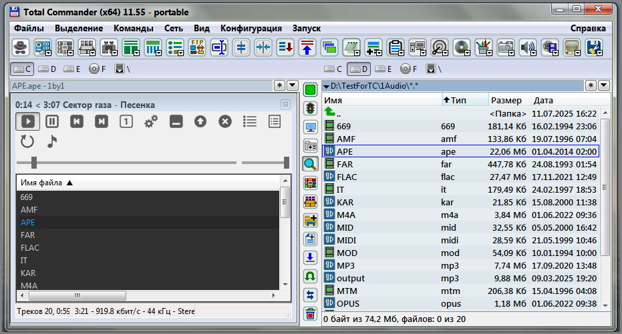The height and width of the screenshot is (334, 622).
Task: Click the rename text-cursor toolbar icon
Action: tap(219, 48)
